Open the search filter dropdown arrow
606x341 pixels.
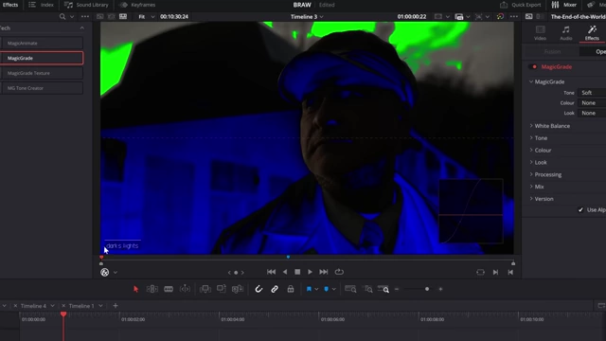point(72,17)
